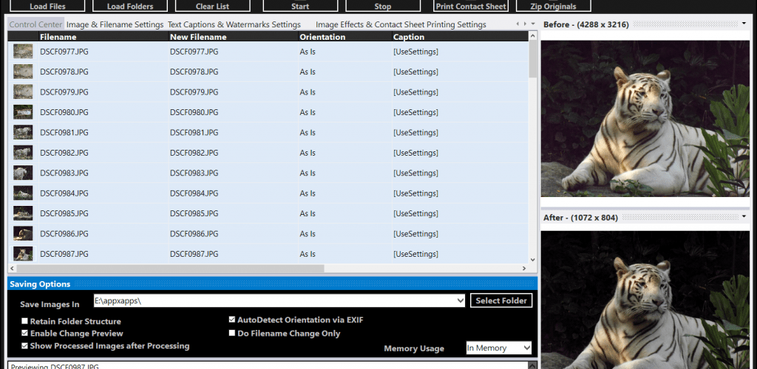Expand the Save Images In path dropdown

click(460, 300)
